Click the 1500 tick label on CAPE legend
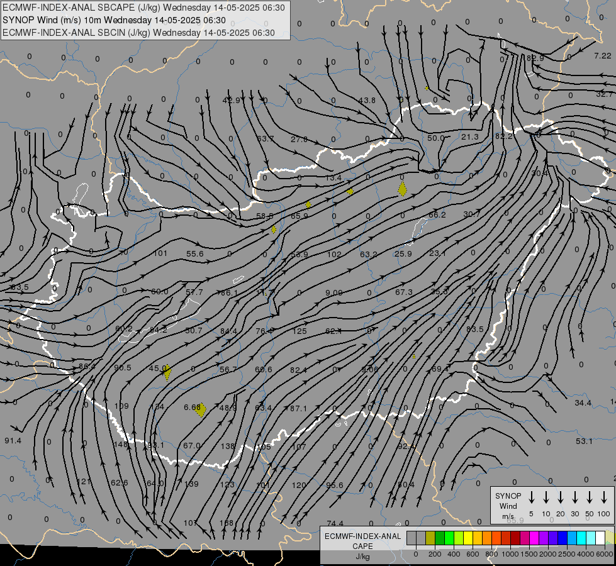Screen dimensions: 616x566 (x=529, y=554)
